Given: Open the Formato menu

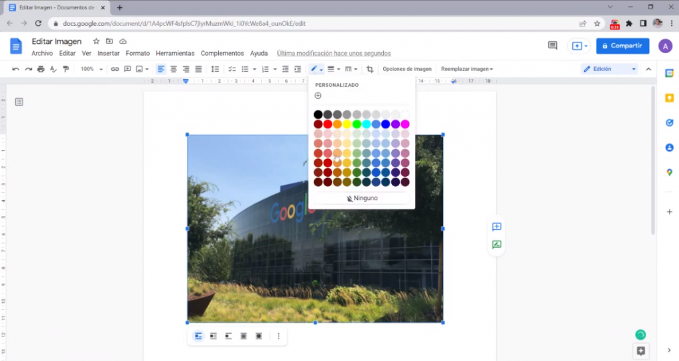Looking at the screenshot, I should click(x=138, y=53).
